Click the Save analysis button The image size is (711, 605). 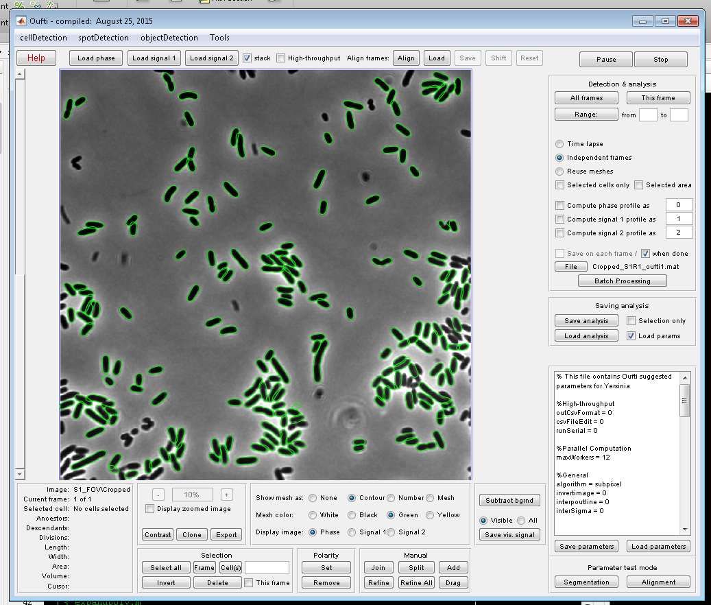(x=586, y=321)
